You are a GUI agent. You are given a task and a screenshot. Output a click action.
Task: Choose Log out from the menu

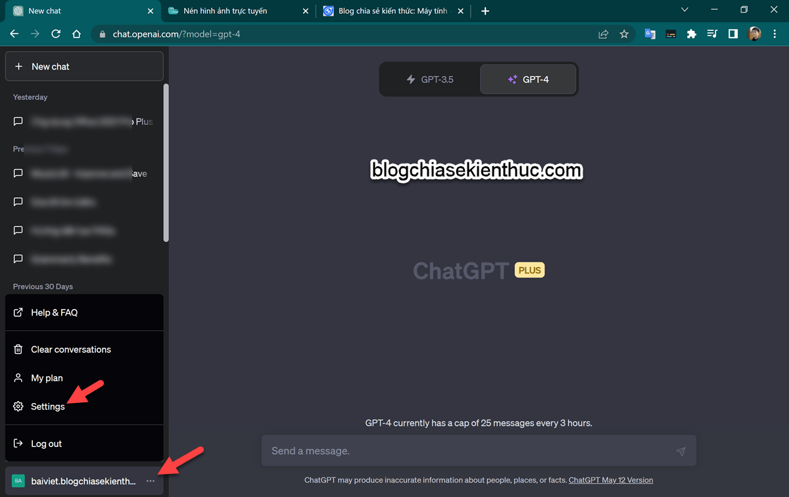pyautogui.click(x=84, y=444)
